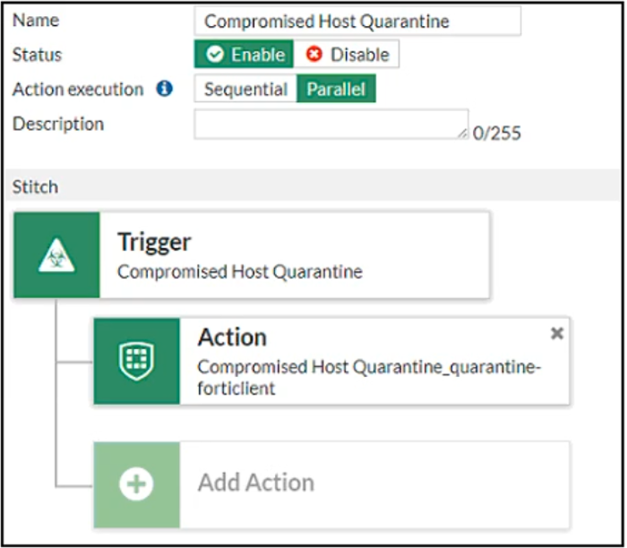Remove the action using its X icon
The width and height of the screenshot is (627, 548).
(x=556, y=333)
